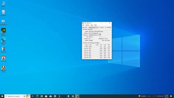This screenshot has height=98, width=174.
Task: Click the Core #4 current temperature cell
Action: pos(94,56)
